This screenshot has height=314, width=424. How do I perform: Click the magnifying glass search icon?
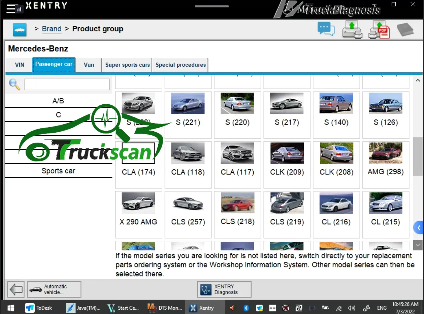[14, 84]
